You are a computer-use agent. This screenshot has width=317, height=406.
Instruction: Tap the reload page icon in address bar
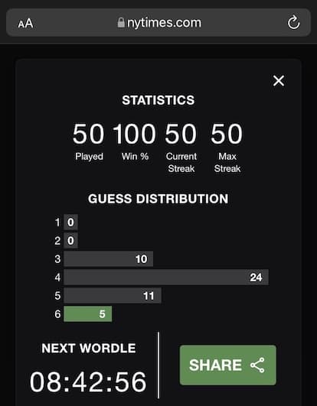coord(294,22)
